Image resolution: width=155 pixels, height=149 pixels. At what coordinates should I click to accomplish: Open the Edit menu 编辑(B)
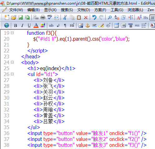[34, 10]
